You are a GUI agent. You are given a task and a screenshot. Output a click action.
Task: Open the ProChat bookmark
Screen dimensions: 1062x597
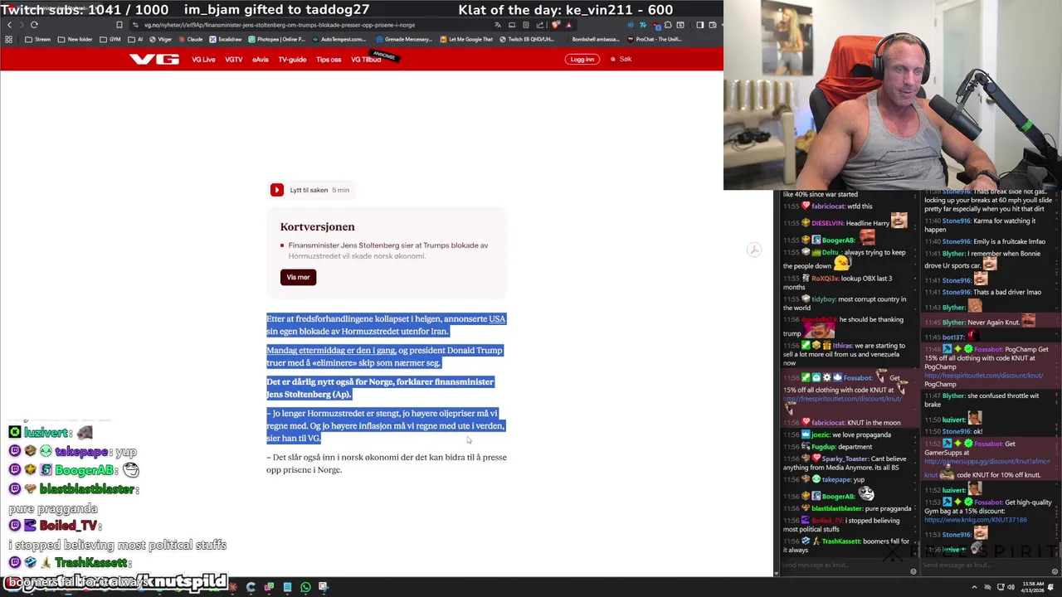coord(655,39)
